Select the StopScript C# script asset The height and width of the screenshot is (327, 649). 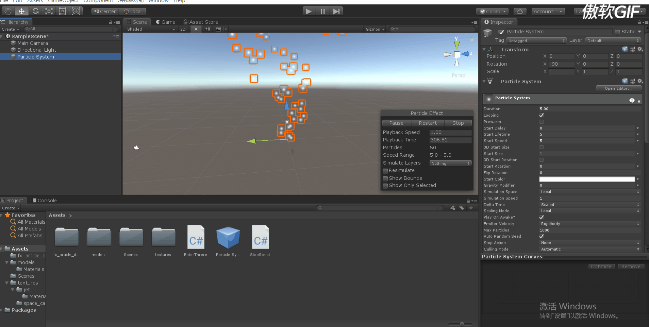(x=260, y=240)
